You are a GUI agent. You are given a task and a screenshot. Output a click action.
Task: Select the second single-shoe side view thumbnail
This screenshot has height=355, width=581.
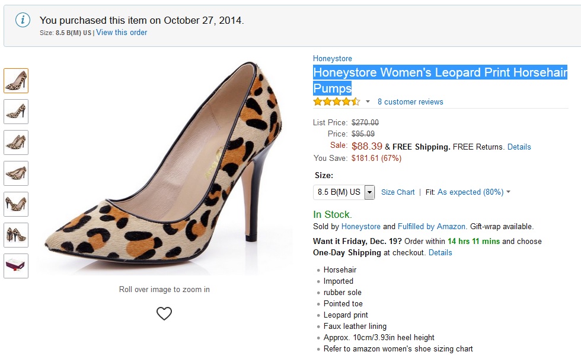(16, 112)
